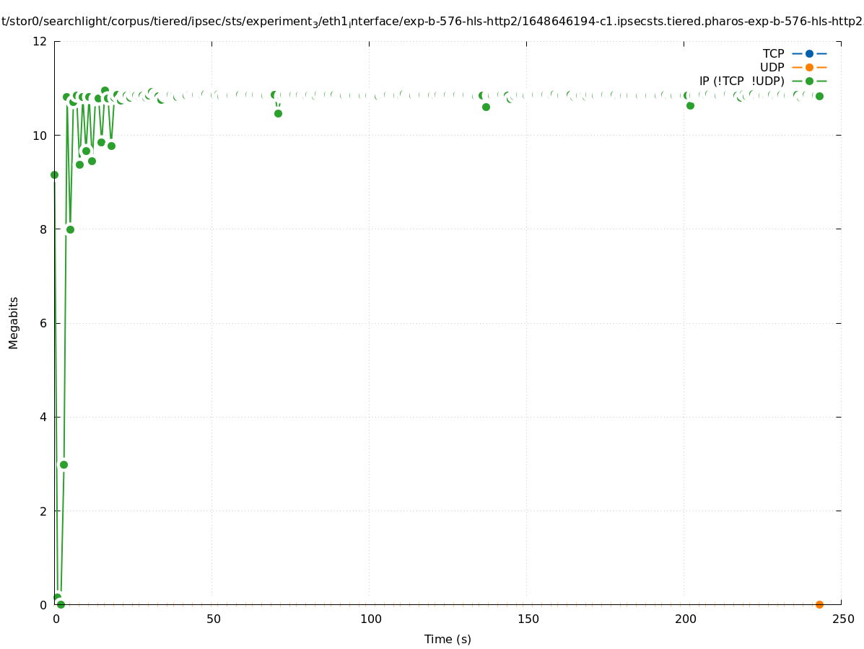864x649 pixels.
Task: Click the first green point at time zero
Action: click(54, 175)
